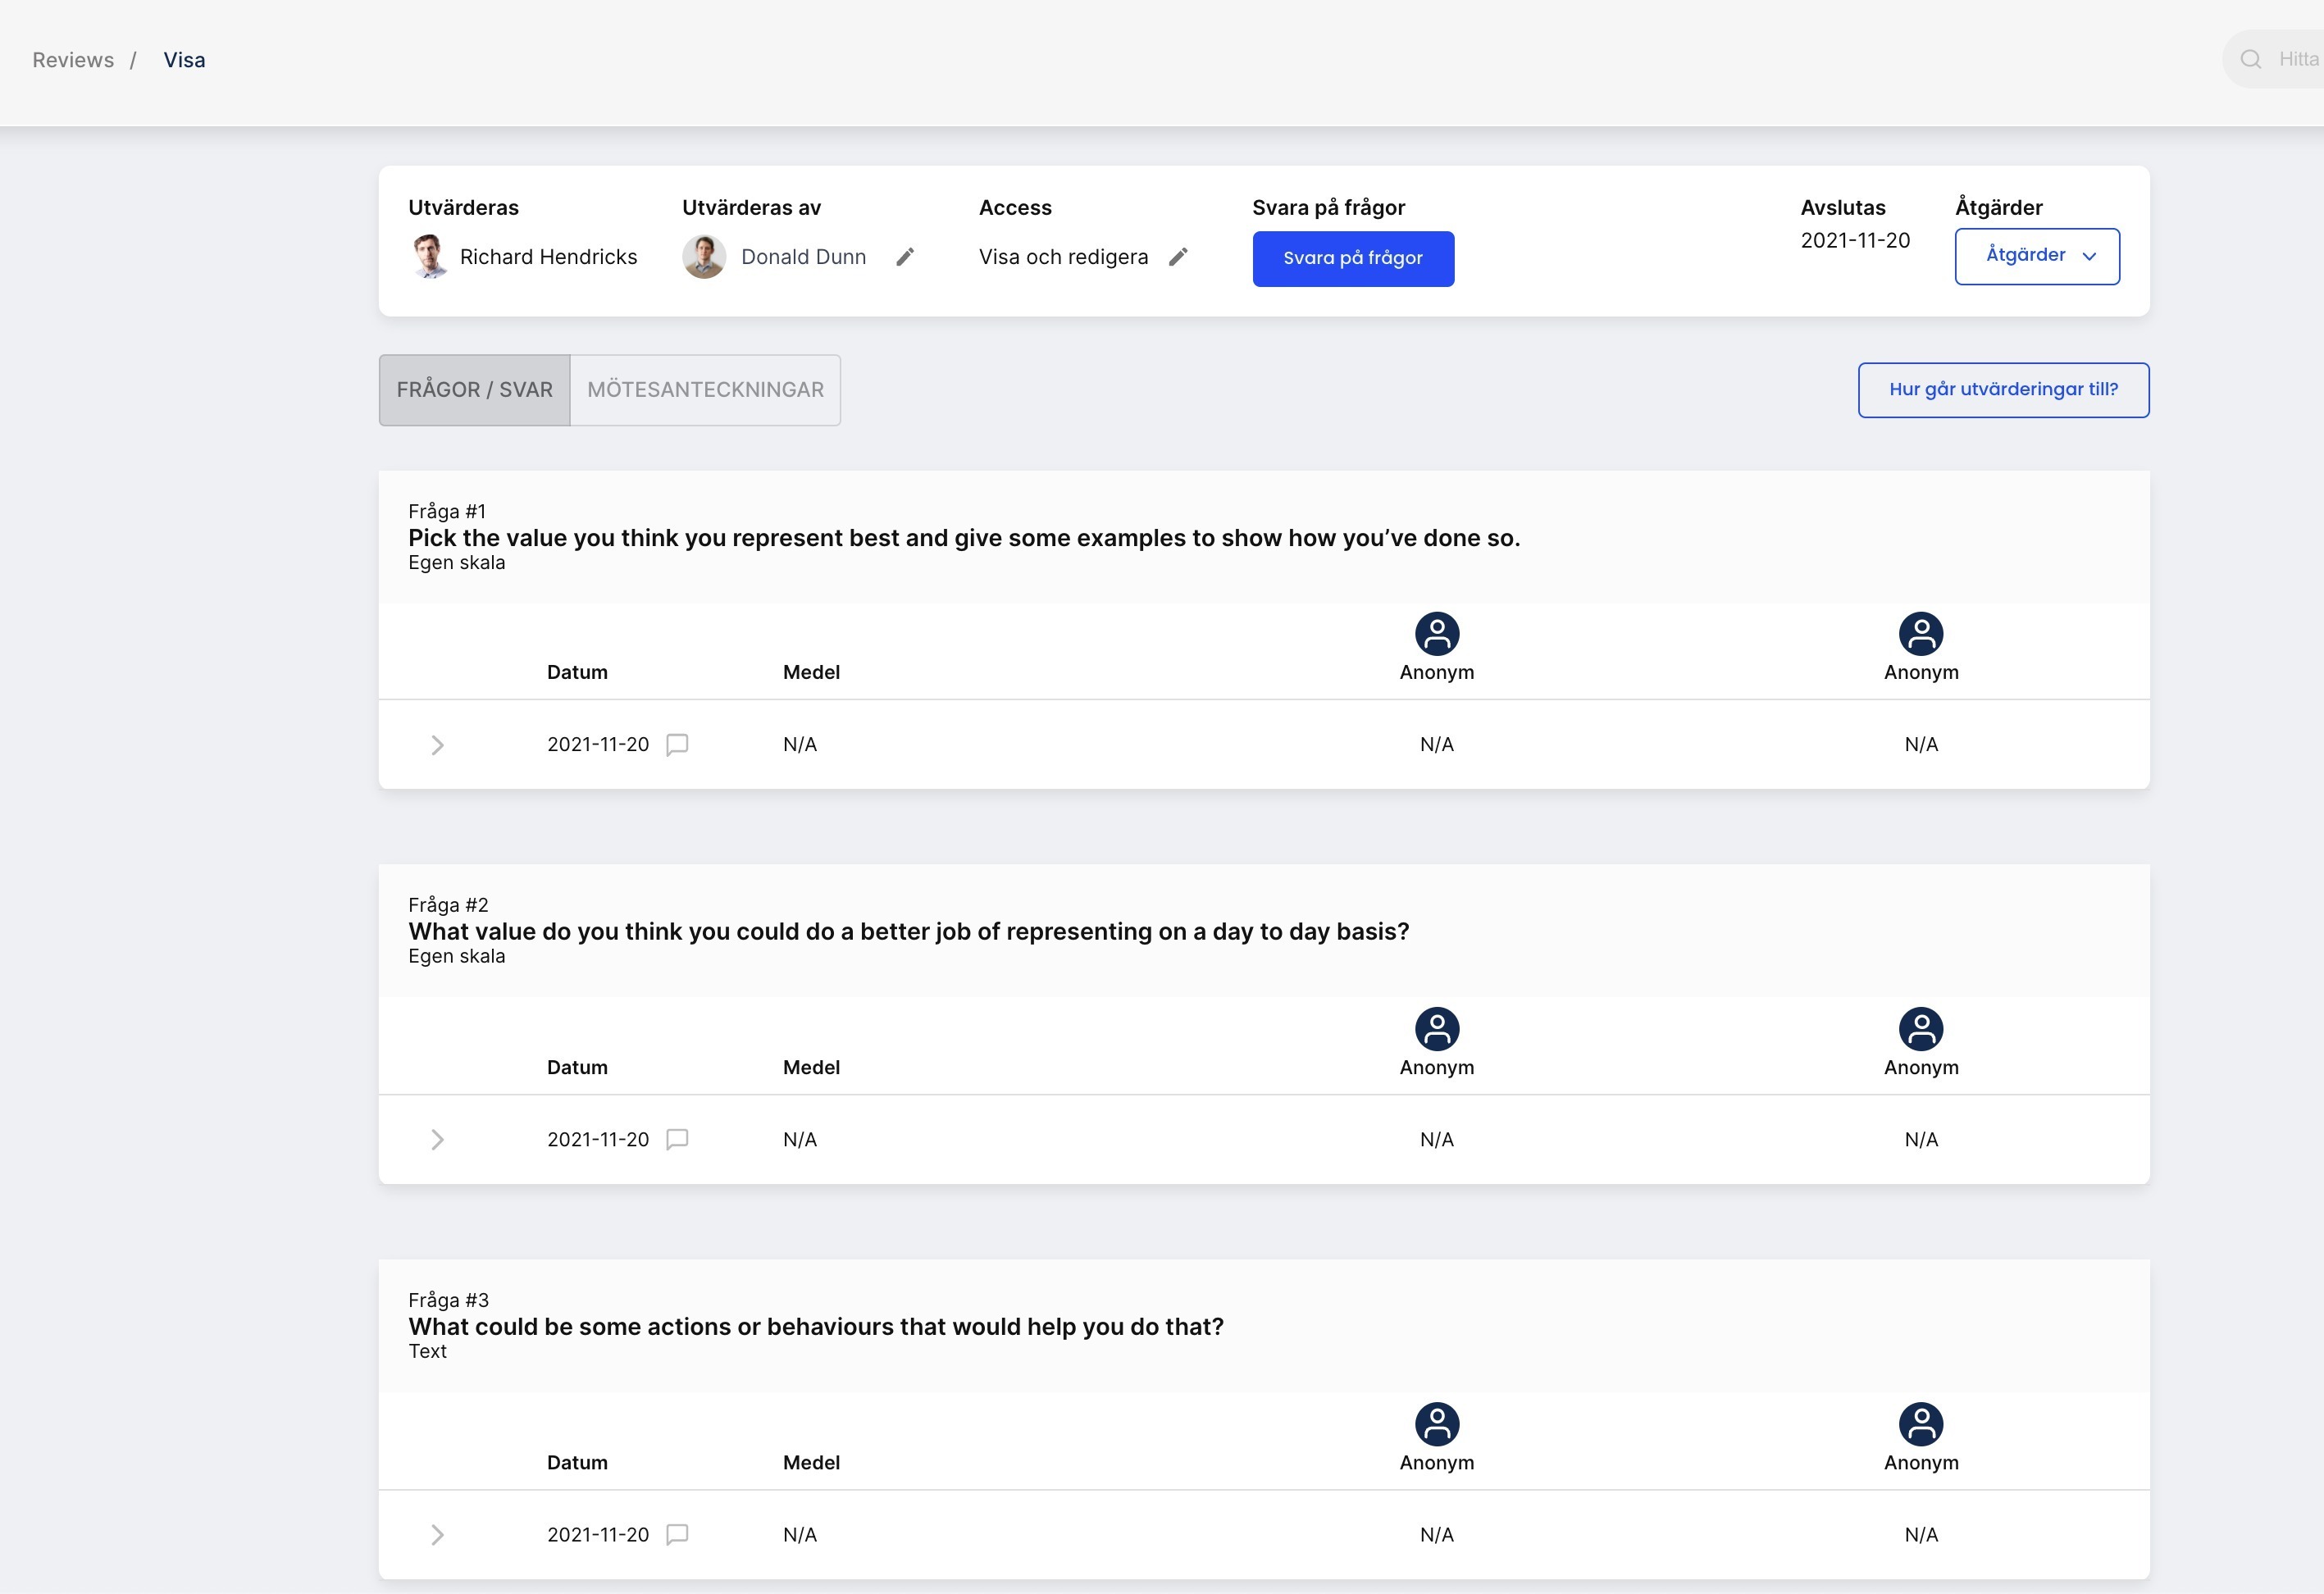This screenshot has width=2324, height=1594.
Task: Click second Anonym avatar in Fråga #2
Action: [x=1920, y=1028]
